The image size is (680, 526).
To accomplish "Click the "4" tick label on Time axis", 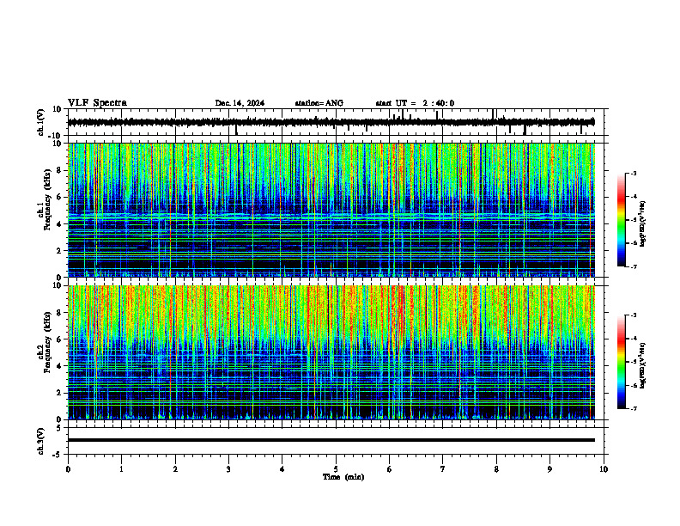I will (x=282, y=469).
